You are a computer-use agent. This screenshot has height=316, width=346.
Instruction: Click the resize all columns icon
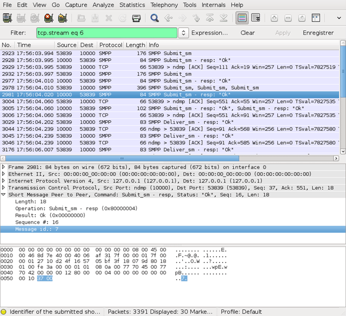coord(316,18)
